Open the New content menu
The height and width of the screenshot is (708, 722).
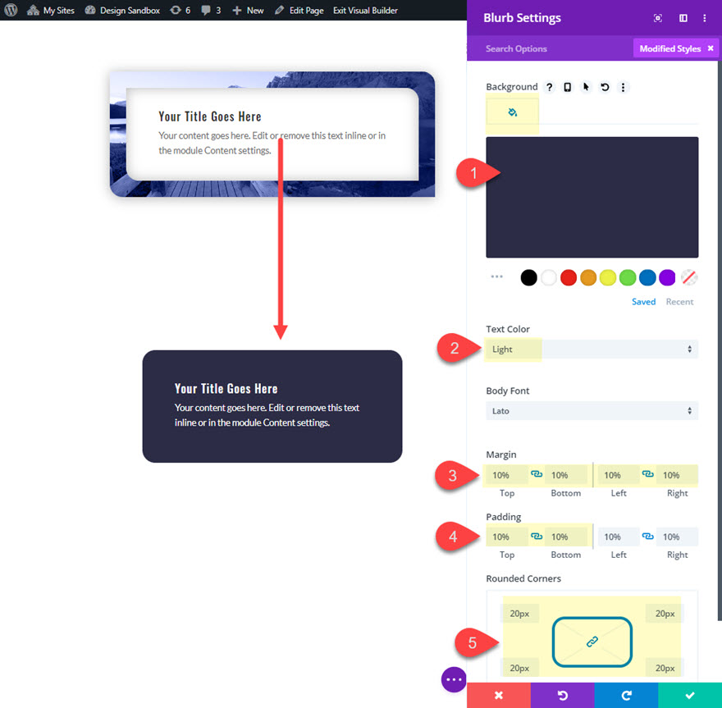(x=248, y=10)
